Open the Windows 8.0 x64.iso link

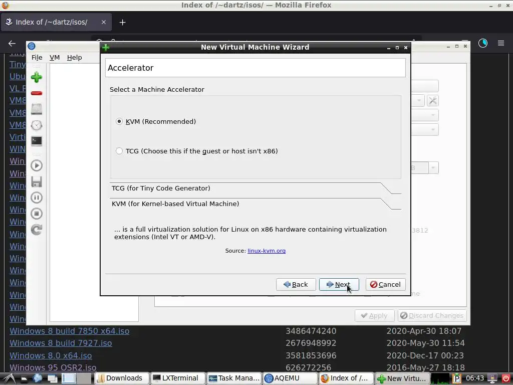[51, 355]
